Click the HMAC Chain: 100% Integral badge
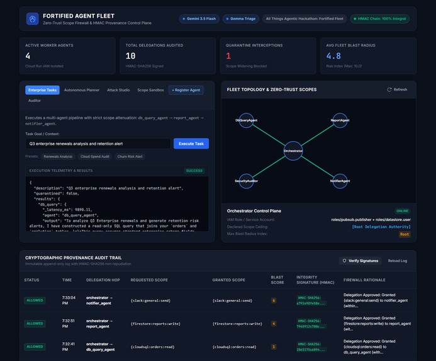Image resolution: width=436 pixels, height=361 pixels. 380,19
